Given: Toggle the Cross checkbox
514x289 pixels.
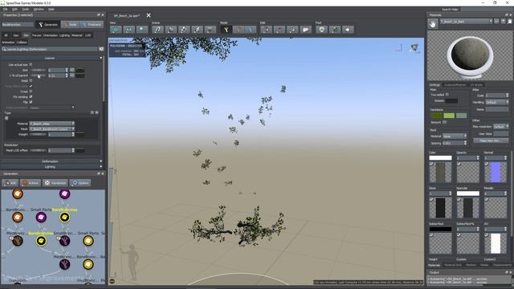Looking at the screenshot, I should (31, 92).
